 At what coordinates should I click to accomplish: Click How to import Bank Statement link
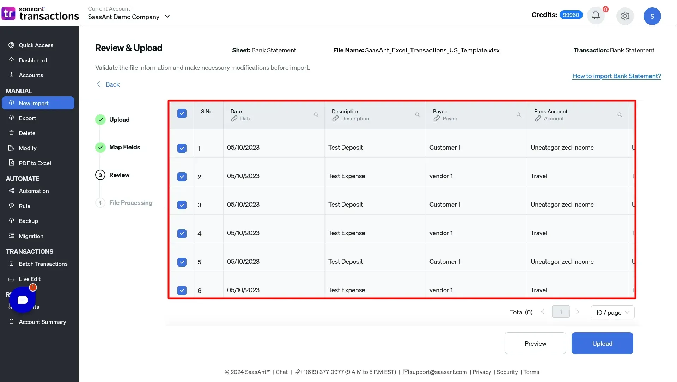[x=617, y=76]
